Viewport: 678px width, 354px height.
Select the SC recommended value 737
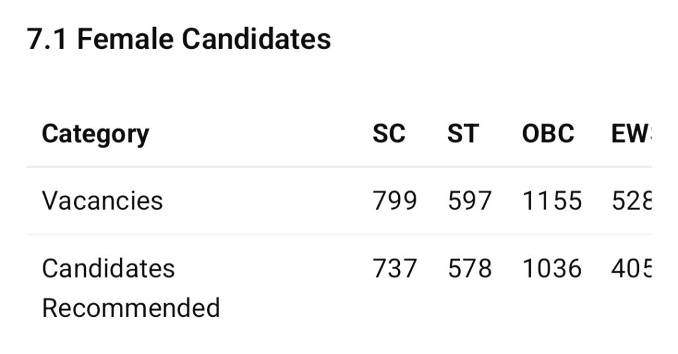(395, 269)
